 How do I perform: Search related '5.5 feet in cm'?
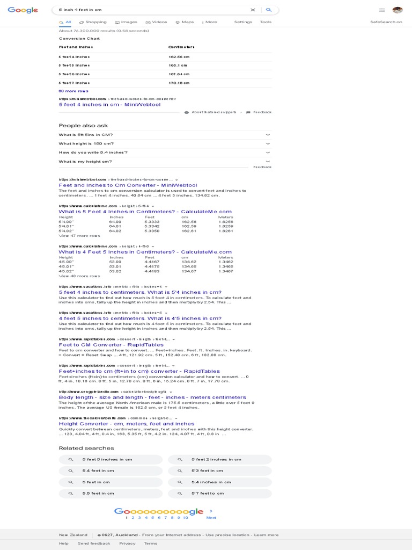tap(111, 494)
